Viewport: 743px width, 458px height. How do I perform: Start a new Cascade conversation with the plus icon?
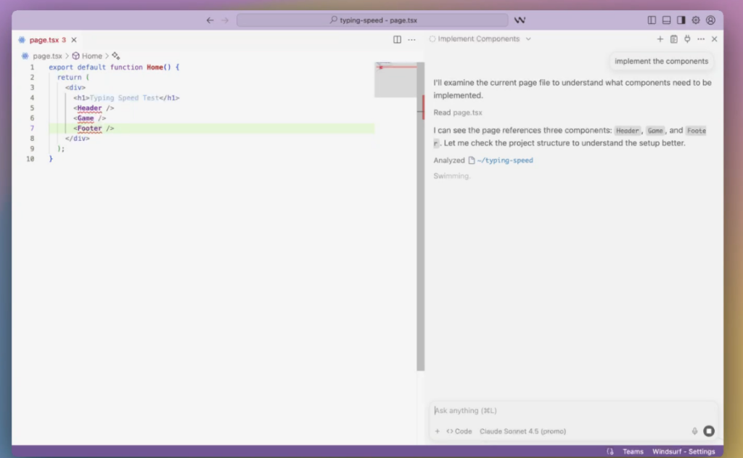tap(659, 39)
